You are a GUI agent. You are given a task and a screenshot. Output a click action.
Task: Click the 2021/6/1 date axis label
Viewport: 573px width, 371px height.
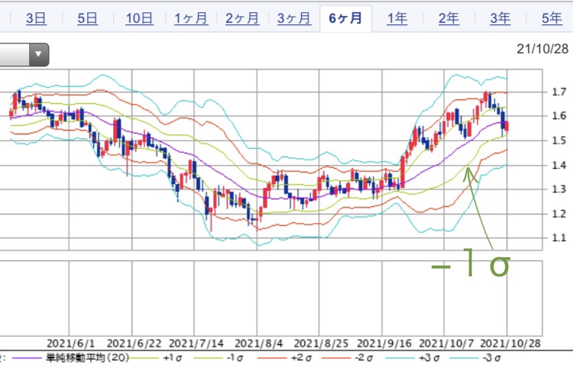coord(70,344)
